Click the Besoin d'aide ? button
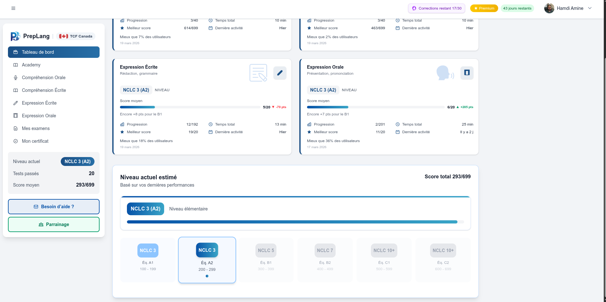This screenshot has width=606, height=302. (x=53, y=207)
